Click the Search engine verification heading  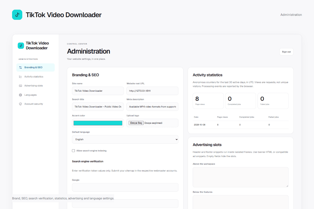click(87, 161)
